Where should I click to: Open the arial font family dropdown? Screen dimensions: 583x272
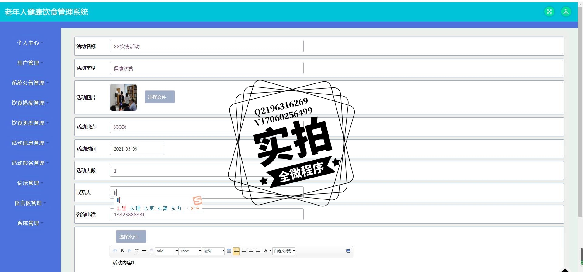167,251
